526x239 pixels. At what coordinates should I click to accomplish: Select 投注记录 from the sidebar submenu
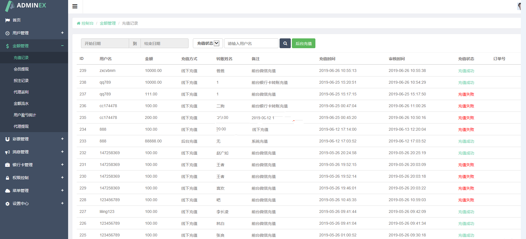coord(21,81)
